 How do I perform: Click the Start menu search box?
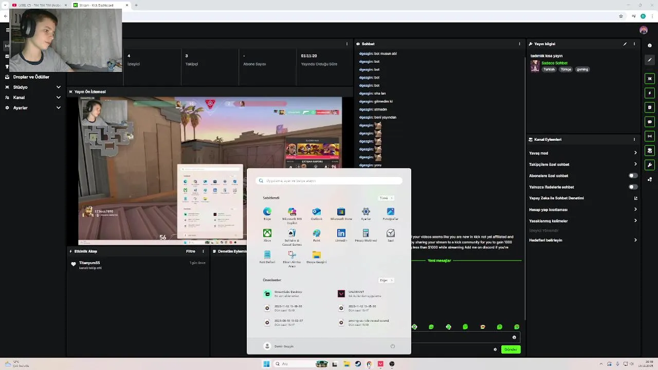click(329, 181)
